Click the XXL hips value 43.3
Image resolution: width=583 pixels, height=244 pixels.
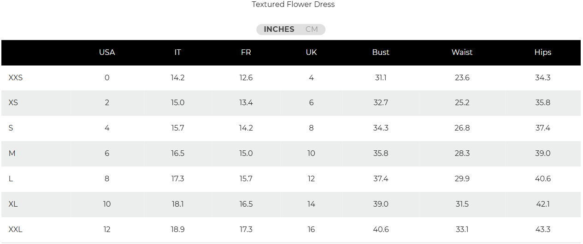pyautogui.click(x=543, y=230)
